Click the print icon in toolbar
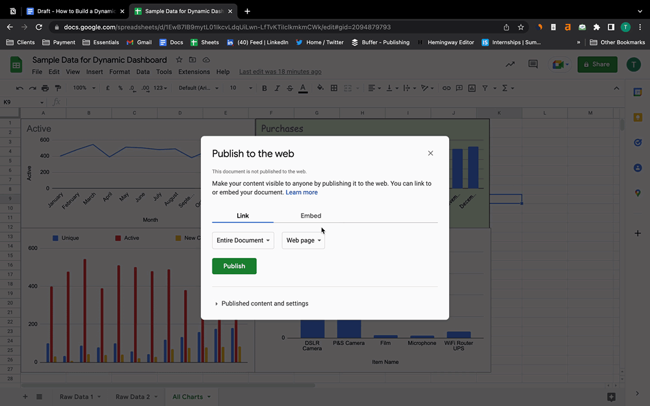This screenshot has width=650, height=406. pyautogui.click(x=45, y=88)
